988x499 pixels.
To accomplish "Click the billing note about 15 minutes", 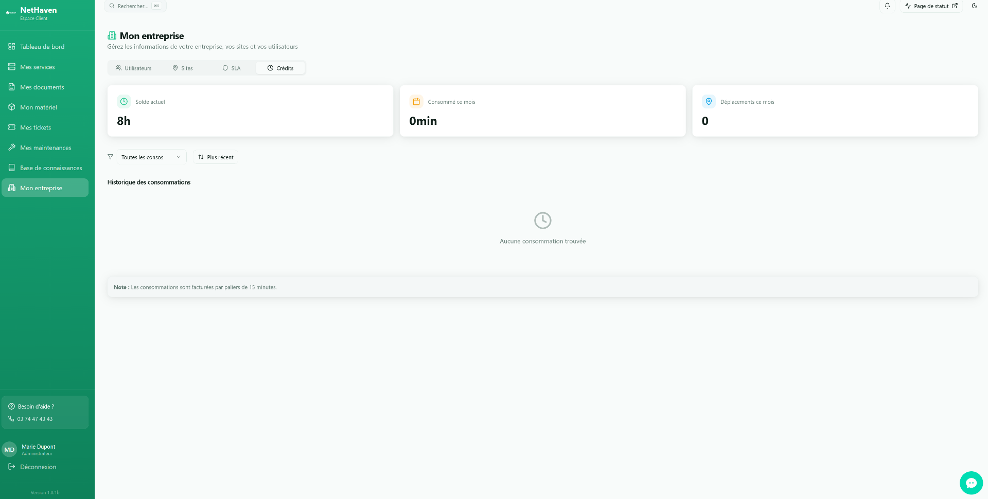I will 543,287.
